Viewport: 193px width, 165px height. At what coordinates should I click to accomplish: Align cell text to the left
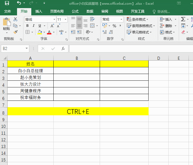click(73, 26)
